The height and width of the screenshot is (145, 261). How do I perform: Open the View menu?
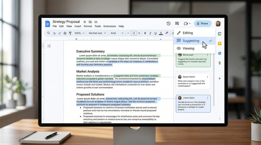coord(69,26)
